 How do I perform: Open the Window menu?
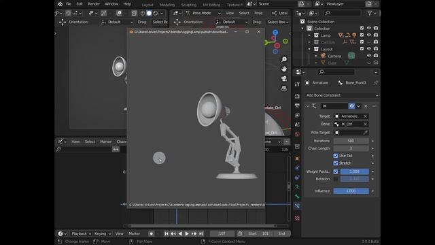point(111,4)
